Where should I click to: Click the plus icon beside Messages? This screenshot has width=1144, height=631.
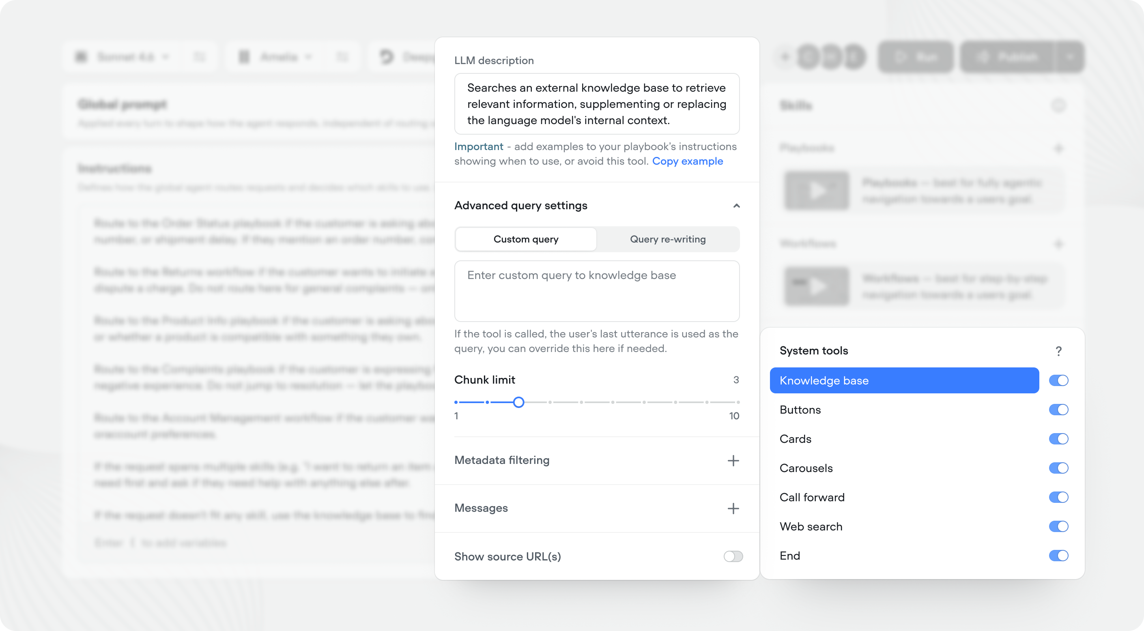click(x=733, y=509)
